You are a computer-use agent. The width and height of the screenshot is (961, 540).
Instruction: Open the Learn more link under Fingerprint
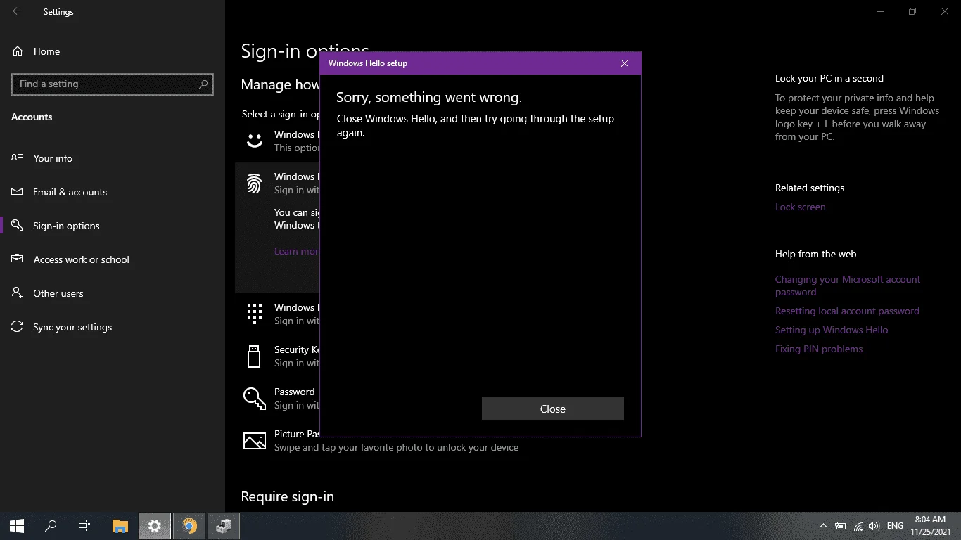[x=297, y=251]
